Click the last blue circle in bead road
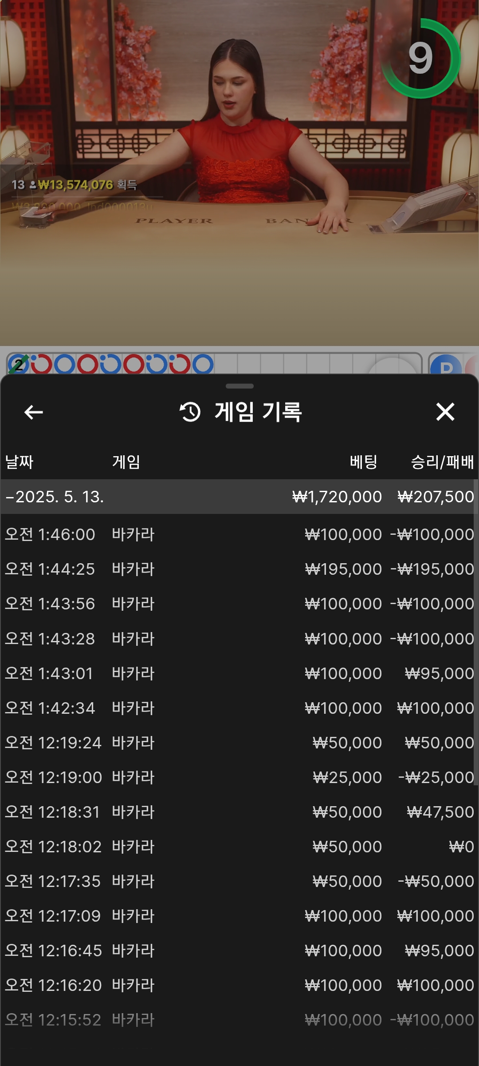The width and height of the screenshot is (479, 1066). [203, 365]
